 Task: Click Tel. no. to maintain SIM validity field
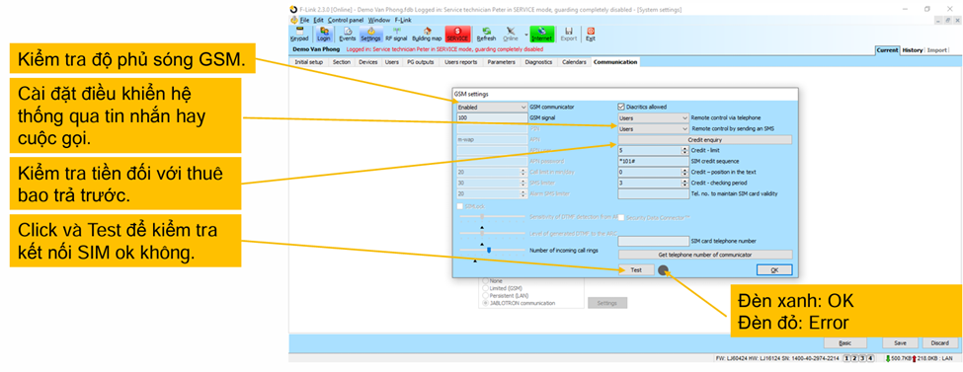[x=654, y=194]
